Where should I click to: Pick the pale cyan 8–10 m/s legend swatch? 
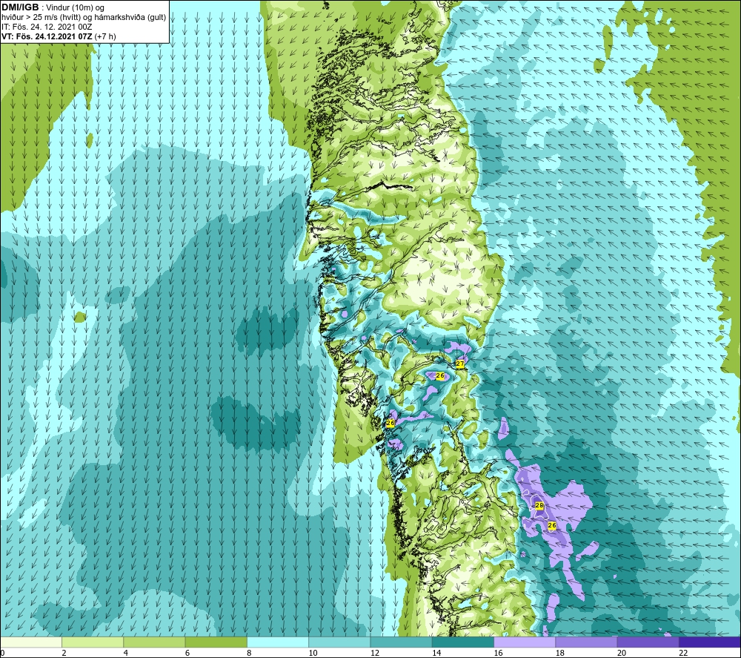coord(278,642)
